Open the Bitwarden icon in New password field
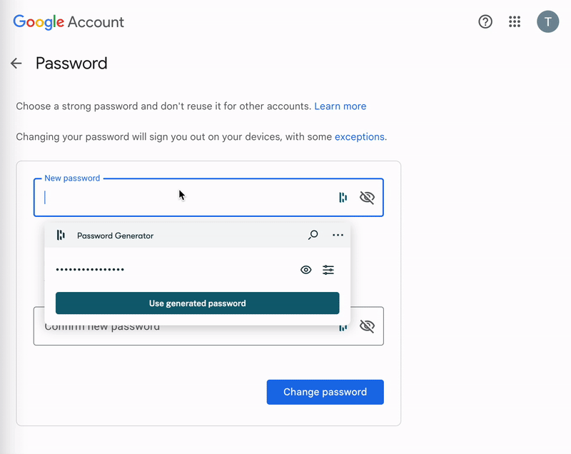Screen dimensions: 571x454 point(343,197)
